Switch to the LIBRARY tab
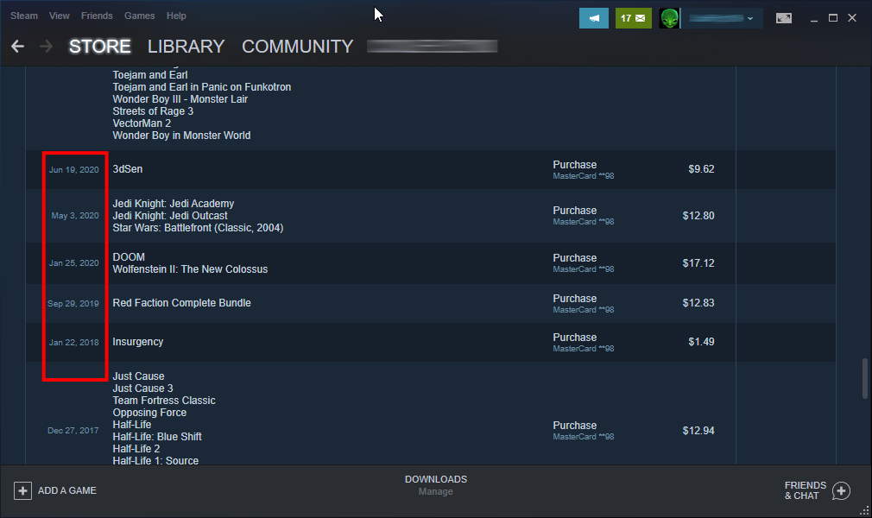The image size is (872, 518). click(186, 47)
